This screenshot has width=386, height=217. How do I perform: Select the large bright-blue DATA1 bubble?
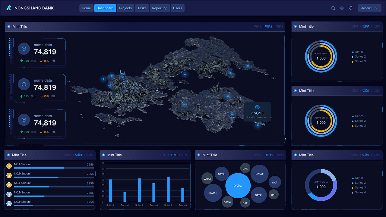(238, 186)
